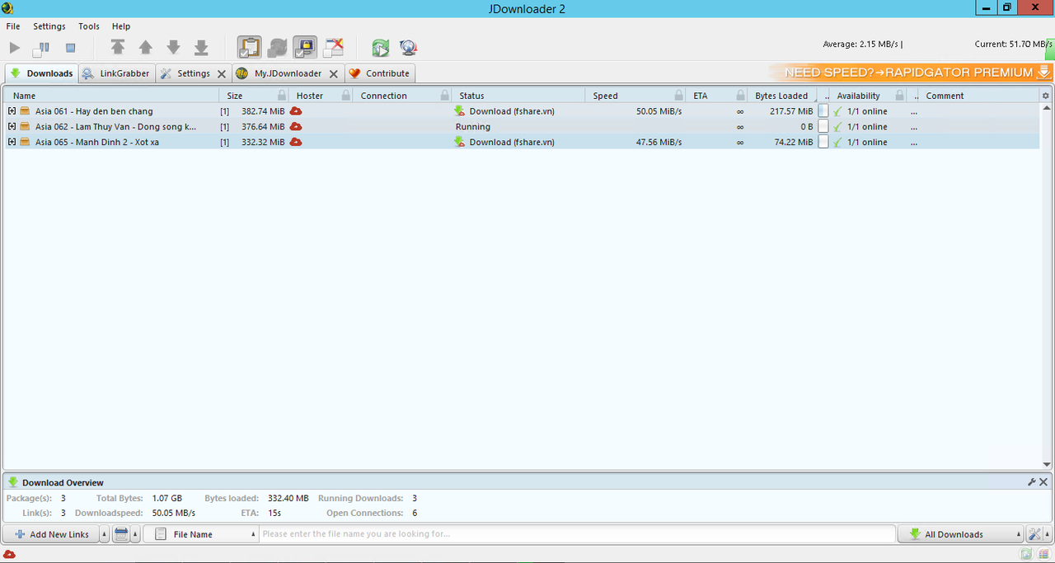This screenshot has height=563, width=1055.
Task: Click the green reconnect/update icon in toolbar
Action: 380,48
